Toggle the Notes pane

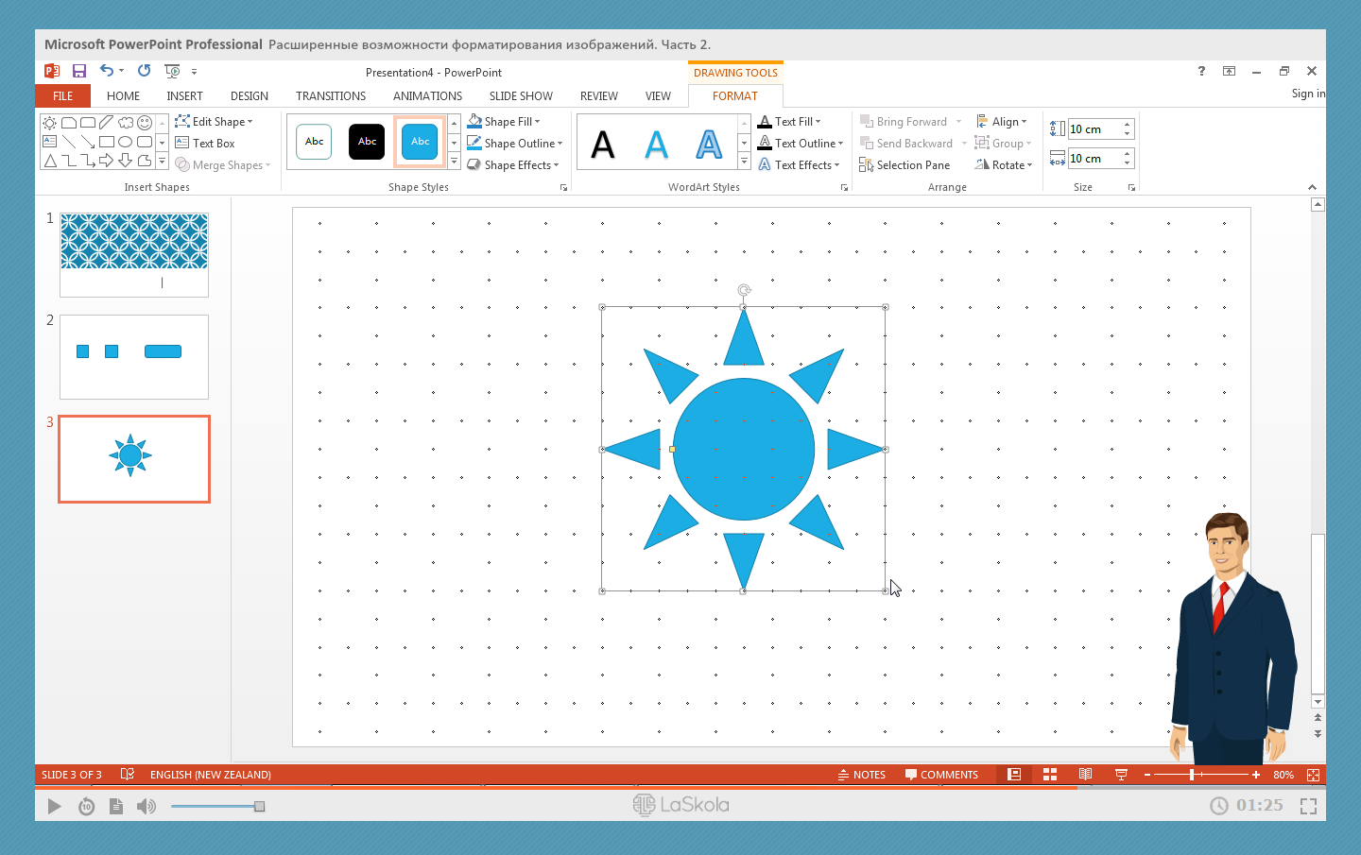861,775
